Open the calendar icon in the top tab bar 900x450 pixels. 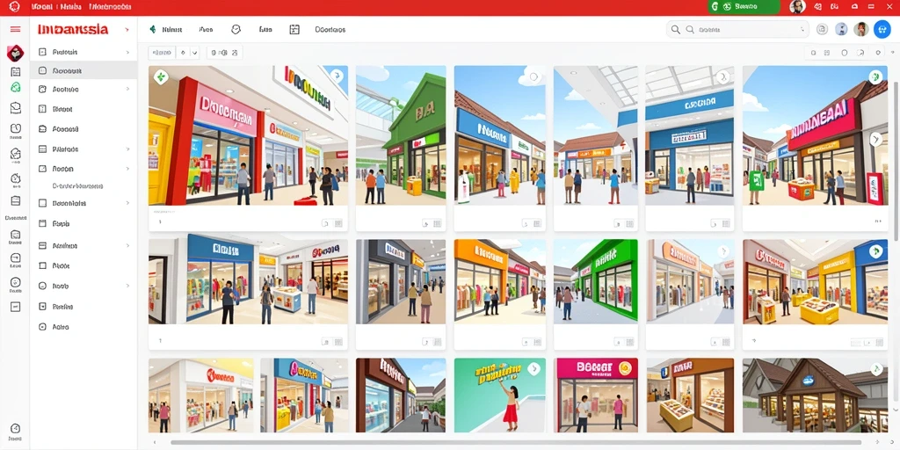294,29
